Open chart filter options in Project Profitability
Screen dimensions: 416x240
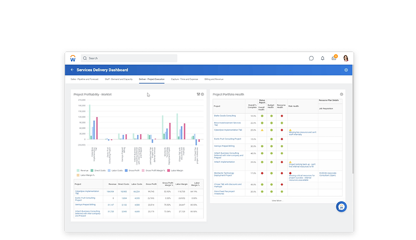pos(198,94)
